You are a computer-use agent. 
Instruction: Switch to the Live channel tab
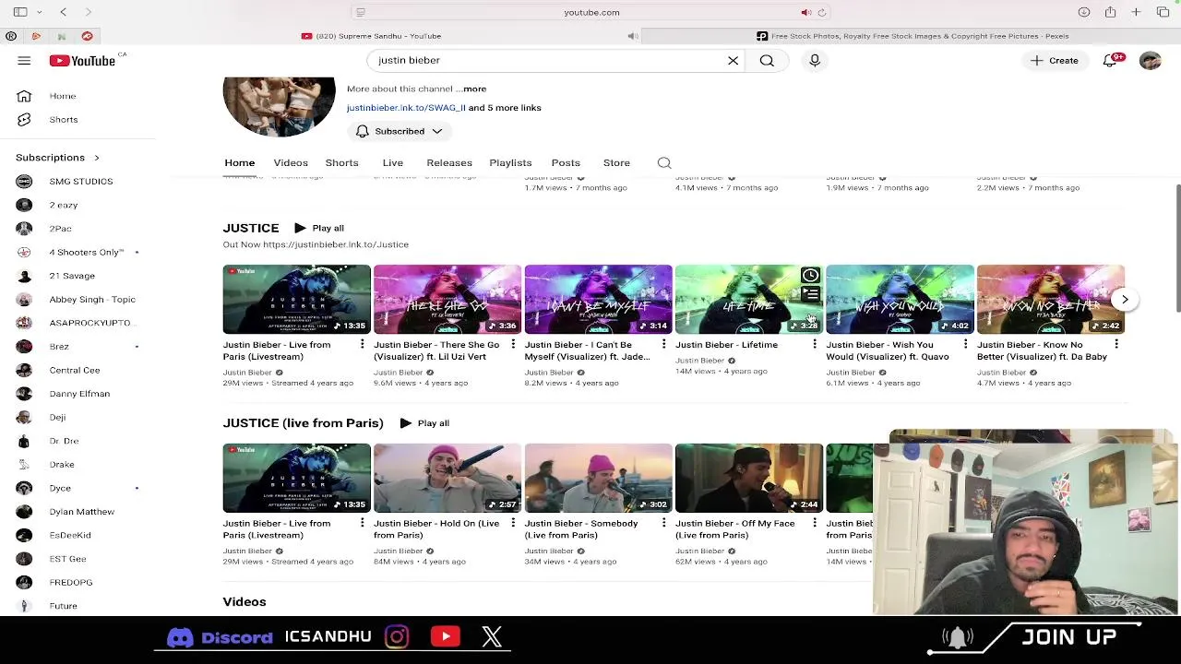[393, 163]
